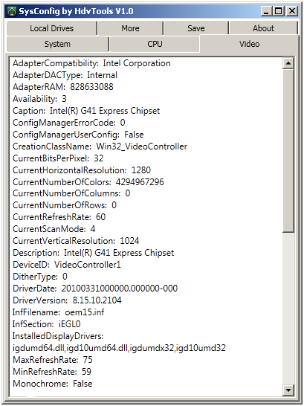Screen dimensions: 304x406
Task: Click the vertical scrollbar thumb
Action: 288,151
